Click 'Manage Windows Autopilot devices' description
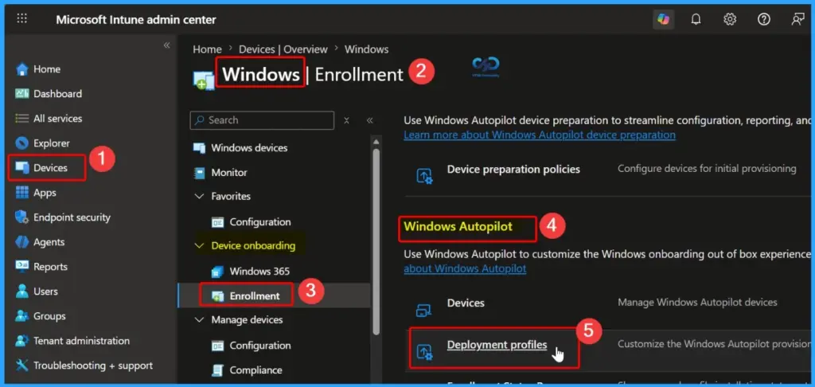Viewport: 815px width, 387px height. point(697,303)
